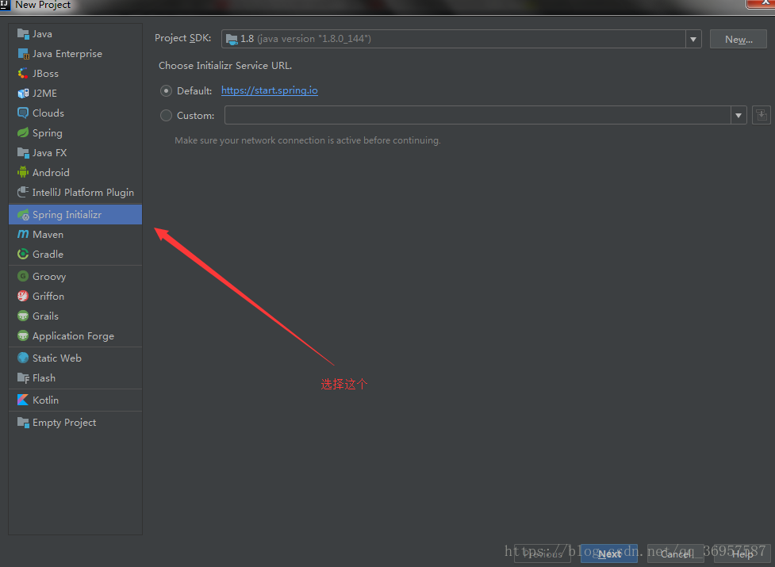The height and width of the screenshot is (567, 775).
Task: Click the Cancel button
Action: pos(676,554)
